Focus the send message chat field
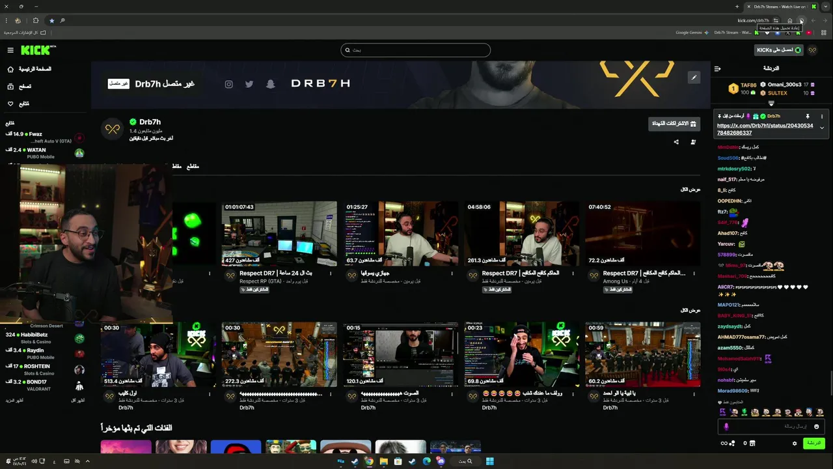This screenshot has height=469, width=833. 771,426
